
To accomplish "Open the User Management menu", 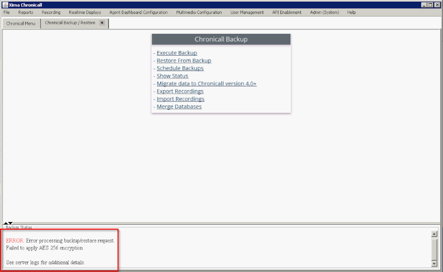I will [247, 12].
